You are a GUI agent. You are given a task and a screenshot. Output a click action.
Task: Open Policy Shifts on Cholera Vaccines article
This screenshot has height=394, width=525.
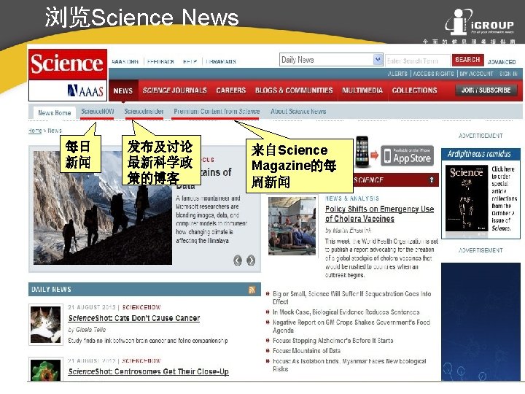coord(379,214)
